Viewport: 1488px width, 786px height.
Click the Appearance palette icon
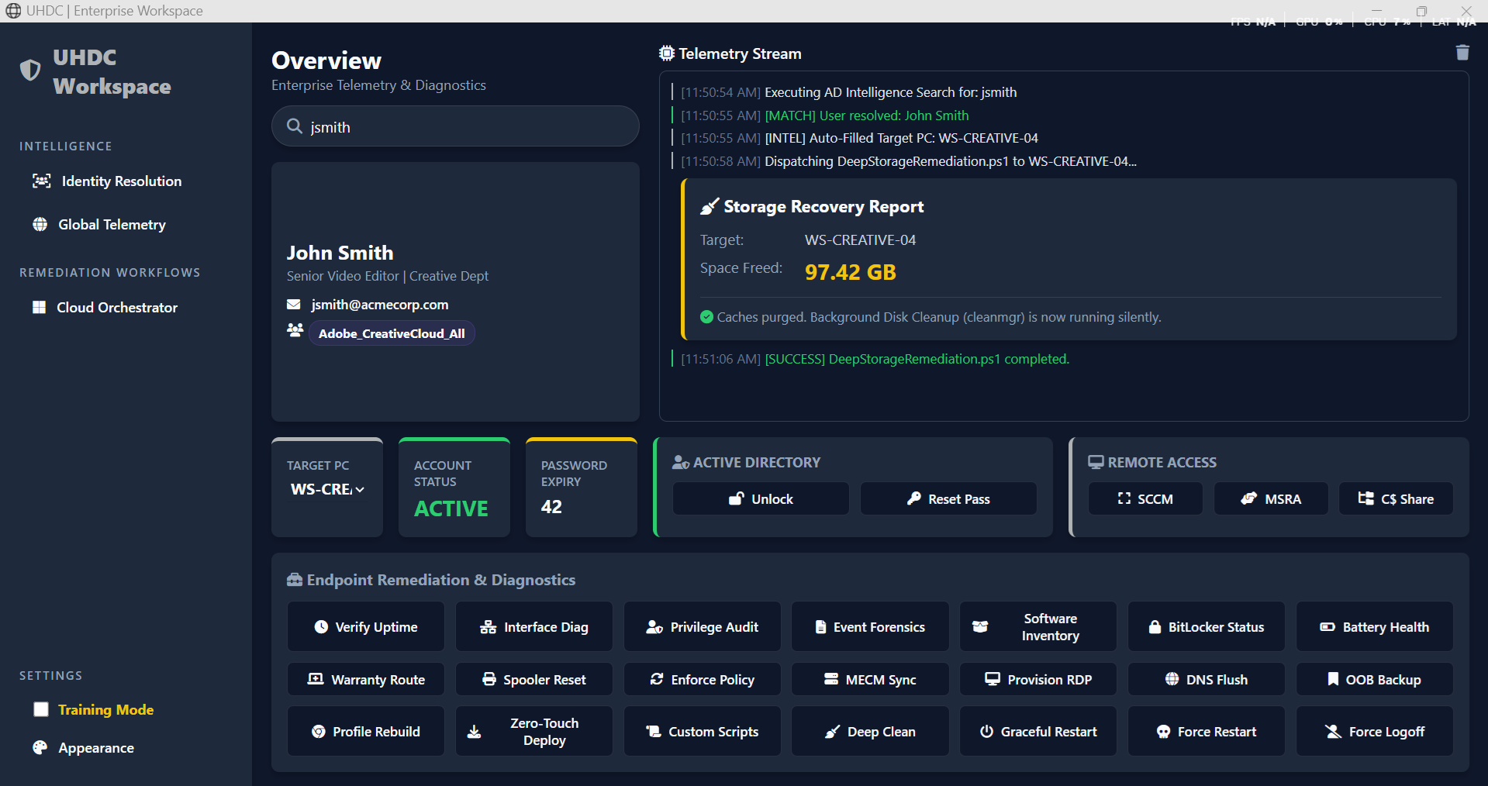pyautogui.click(x=40, y=748)
